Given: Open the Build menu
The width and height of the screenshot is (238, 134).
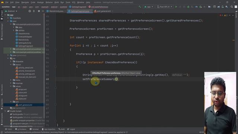Looking at the screenshot, I should click(57, 3).
